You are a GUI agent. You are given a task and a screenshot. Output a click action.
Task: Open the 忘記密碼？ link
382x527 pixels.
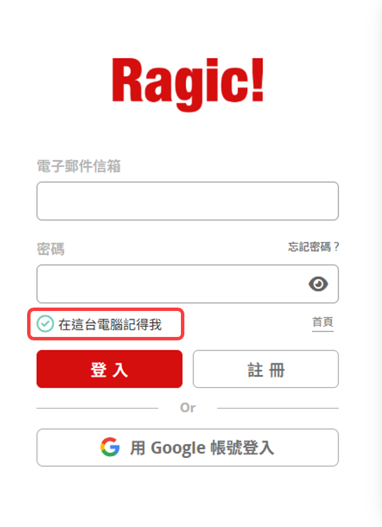pyautogui.click(x=313, y=247)
